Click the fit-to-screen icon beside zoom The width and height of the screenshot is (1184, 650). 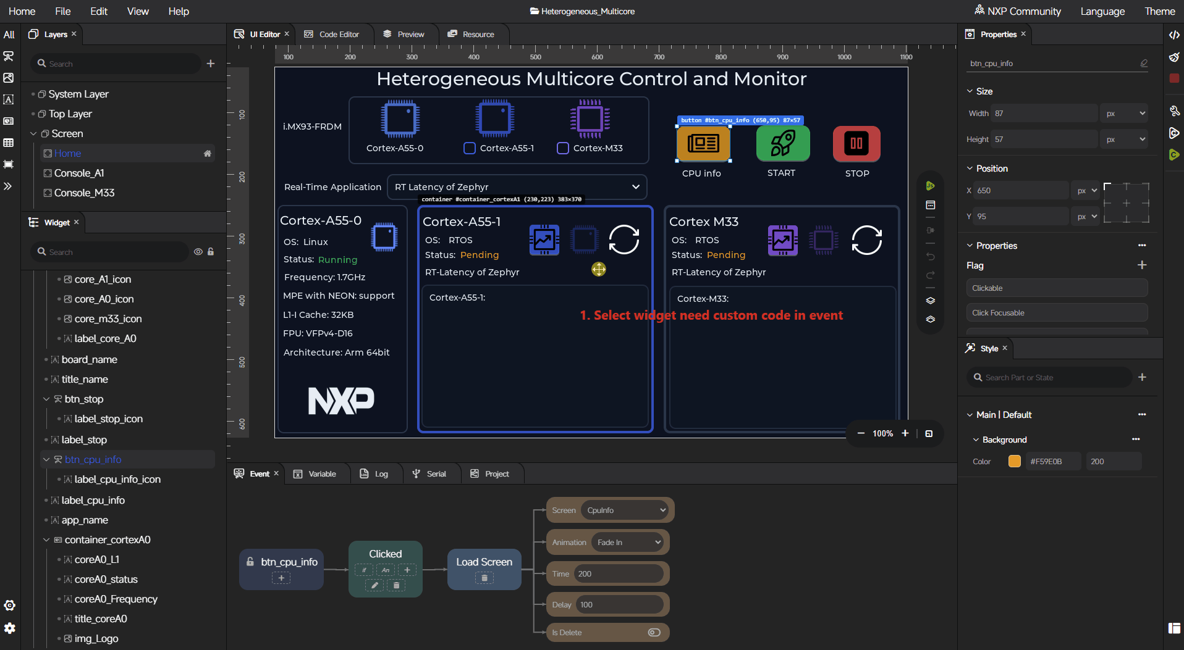click(x=929, y=433)
